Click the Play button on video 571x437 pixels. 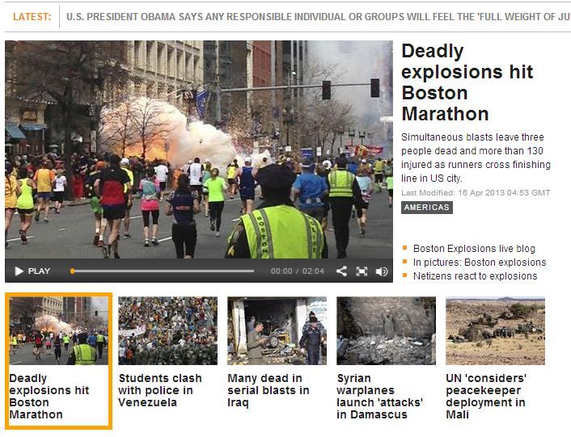[x=32, y=271]
